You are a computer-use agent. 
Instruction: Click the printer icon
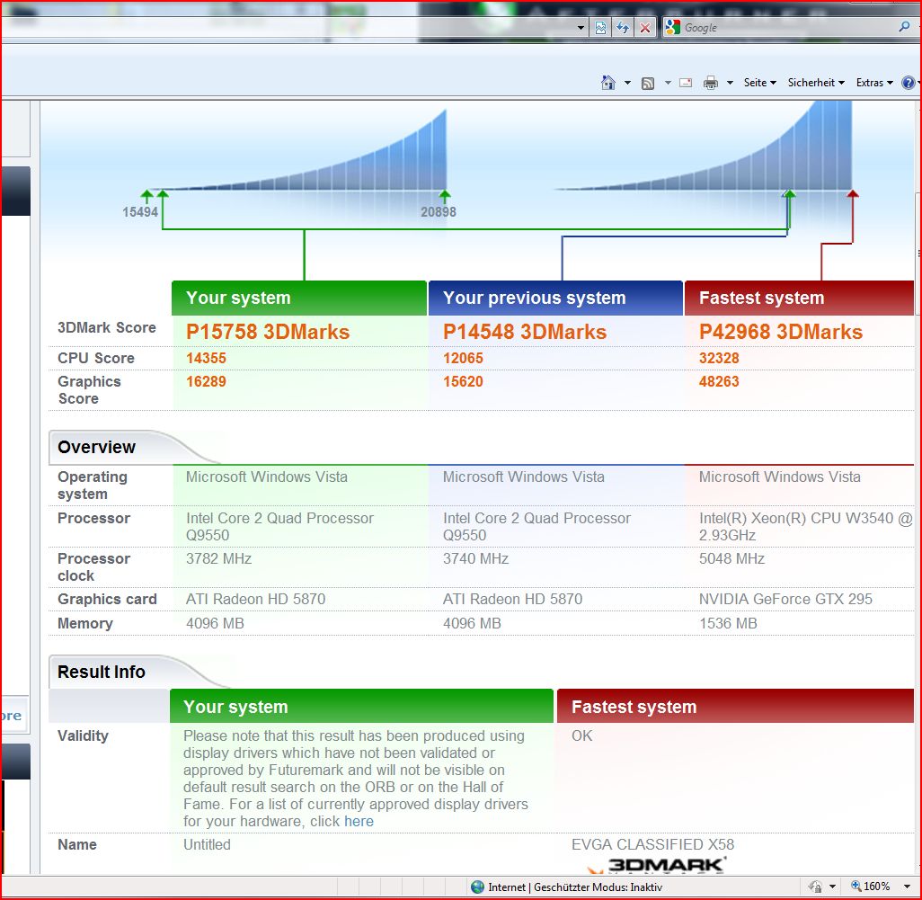[711, 83]
